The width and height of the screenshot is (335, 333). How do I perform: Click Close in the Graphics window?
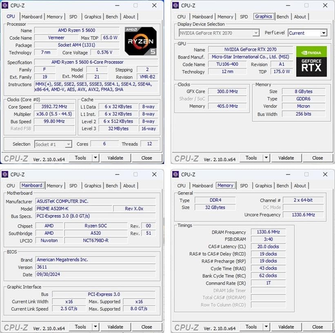pyautogui.click(x=317, y=158)
